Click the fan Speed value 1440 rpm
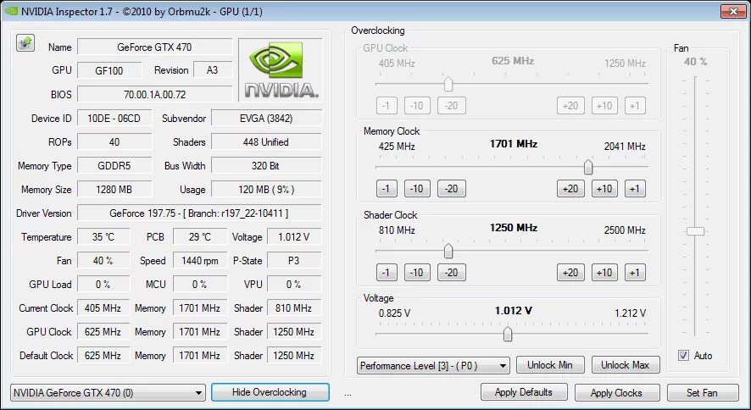This screenshot has width=751, height=410. click(x=200, y=261)
